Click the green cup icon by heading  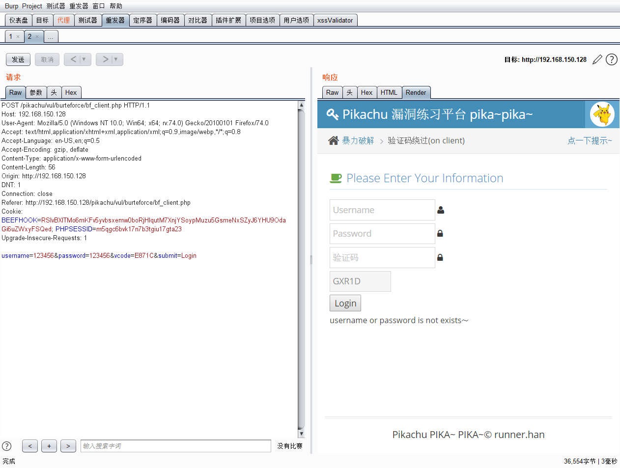point(336,178)
